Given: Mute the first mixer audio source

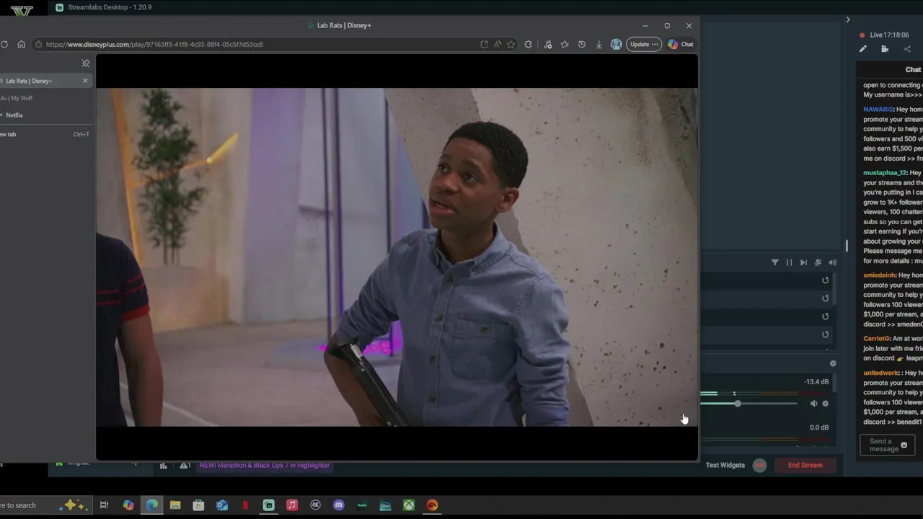Looking at the screenshot, I should tap(813, 404).
